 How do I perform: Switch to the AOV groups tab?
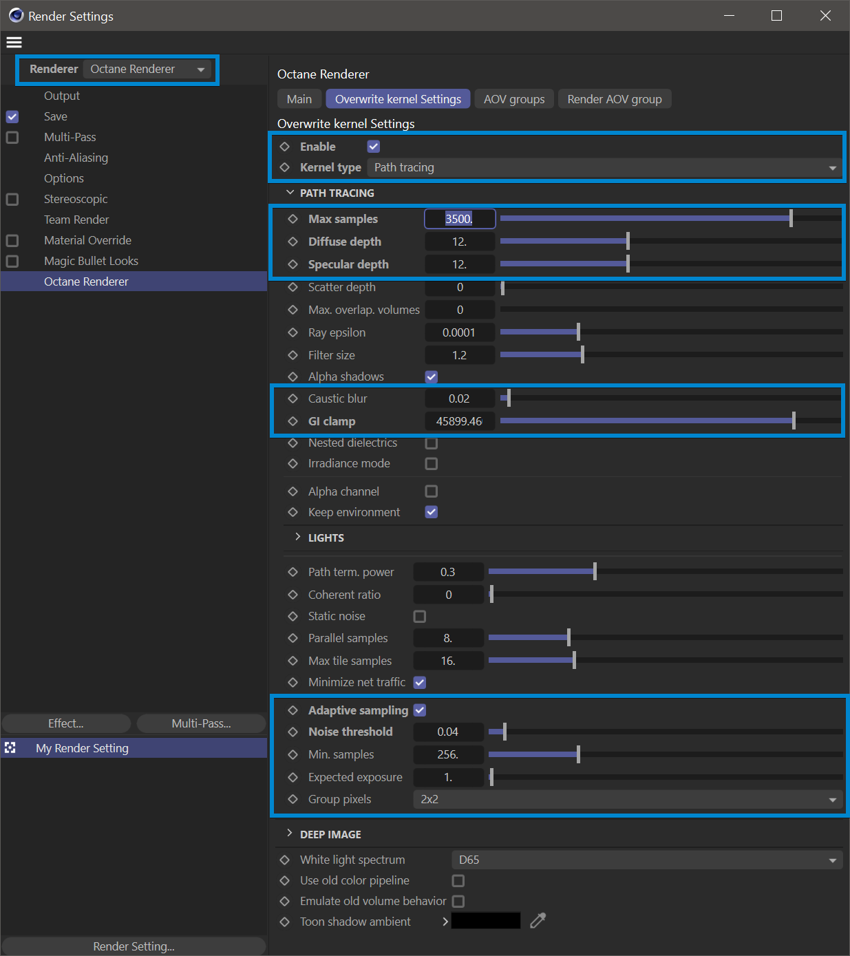(513, 99)
